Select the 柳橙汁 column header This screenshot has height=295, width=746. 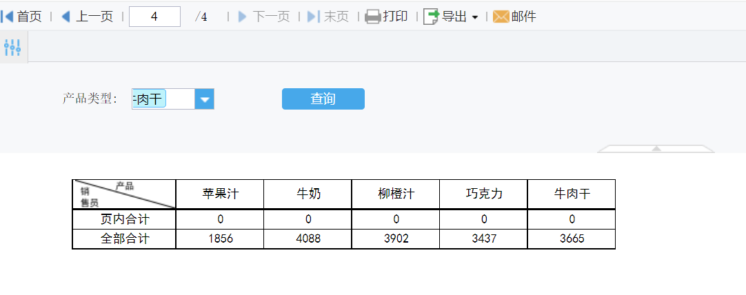(396, 194)
